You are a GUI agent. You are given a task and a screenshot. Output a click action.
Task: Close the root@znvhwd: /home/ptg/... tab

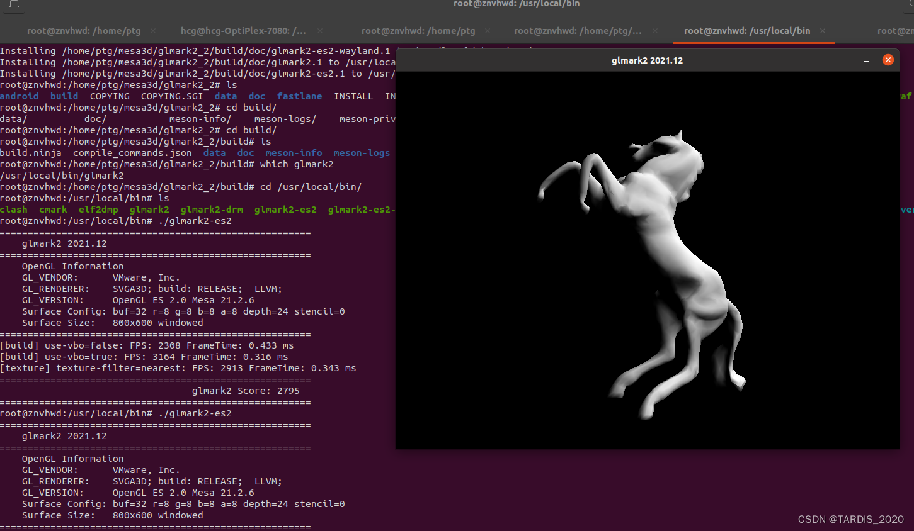pyautogui.click(x=654, y=30)
